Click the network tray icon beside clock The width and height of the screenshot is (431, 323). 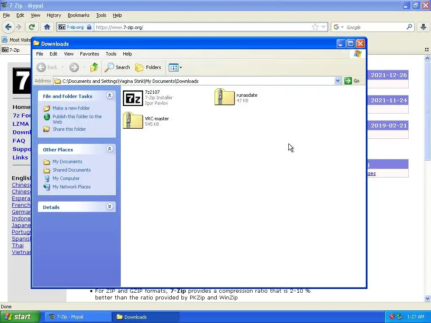pos(400,317)
